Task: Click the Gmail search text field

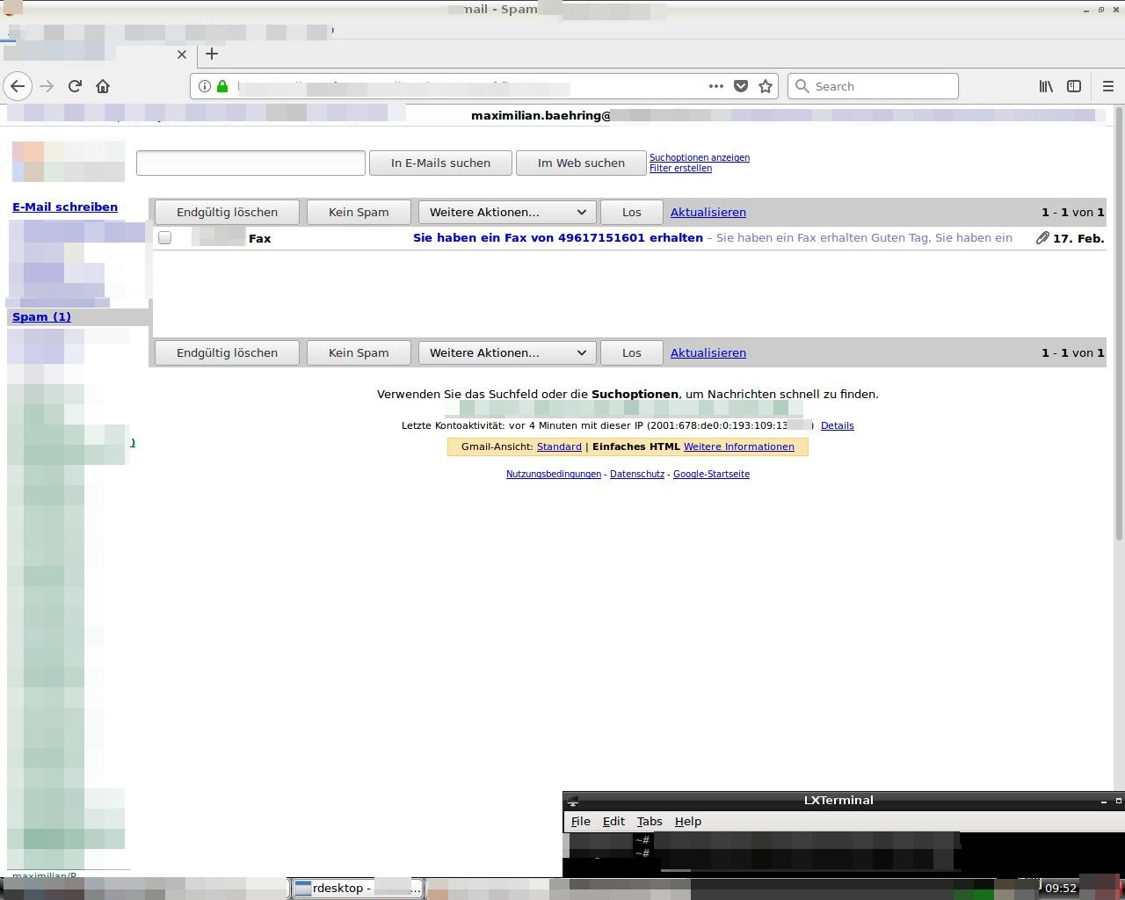Action: [x=250, y=163]
